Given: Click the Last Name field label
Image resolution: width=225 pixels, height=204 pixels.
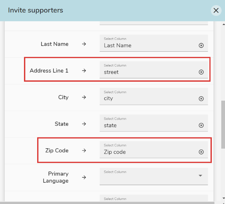Looking at the screenshot, I should [54, 44].
